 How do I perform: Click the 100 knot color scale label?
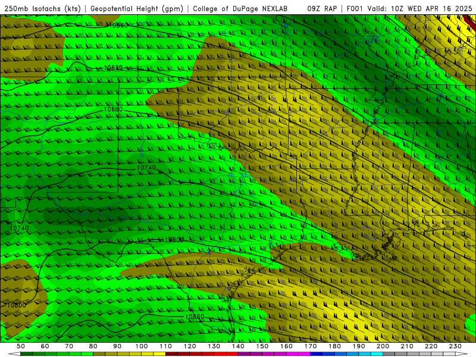[142, 346]
